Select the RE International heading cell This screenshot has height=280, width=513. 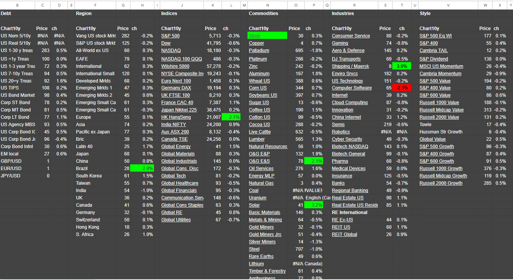(354, 213)
